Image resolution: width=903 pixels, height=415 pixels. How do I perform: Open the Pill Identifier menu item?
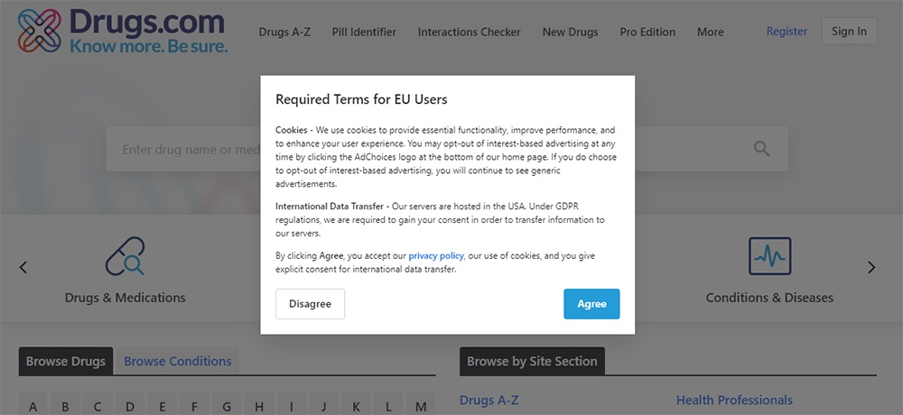[364, 32]
